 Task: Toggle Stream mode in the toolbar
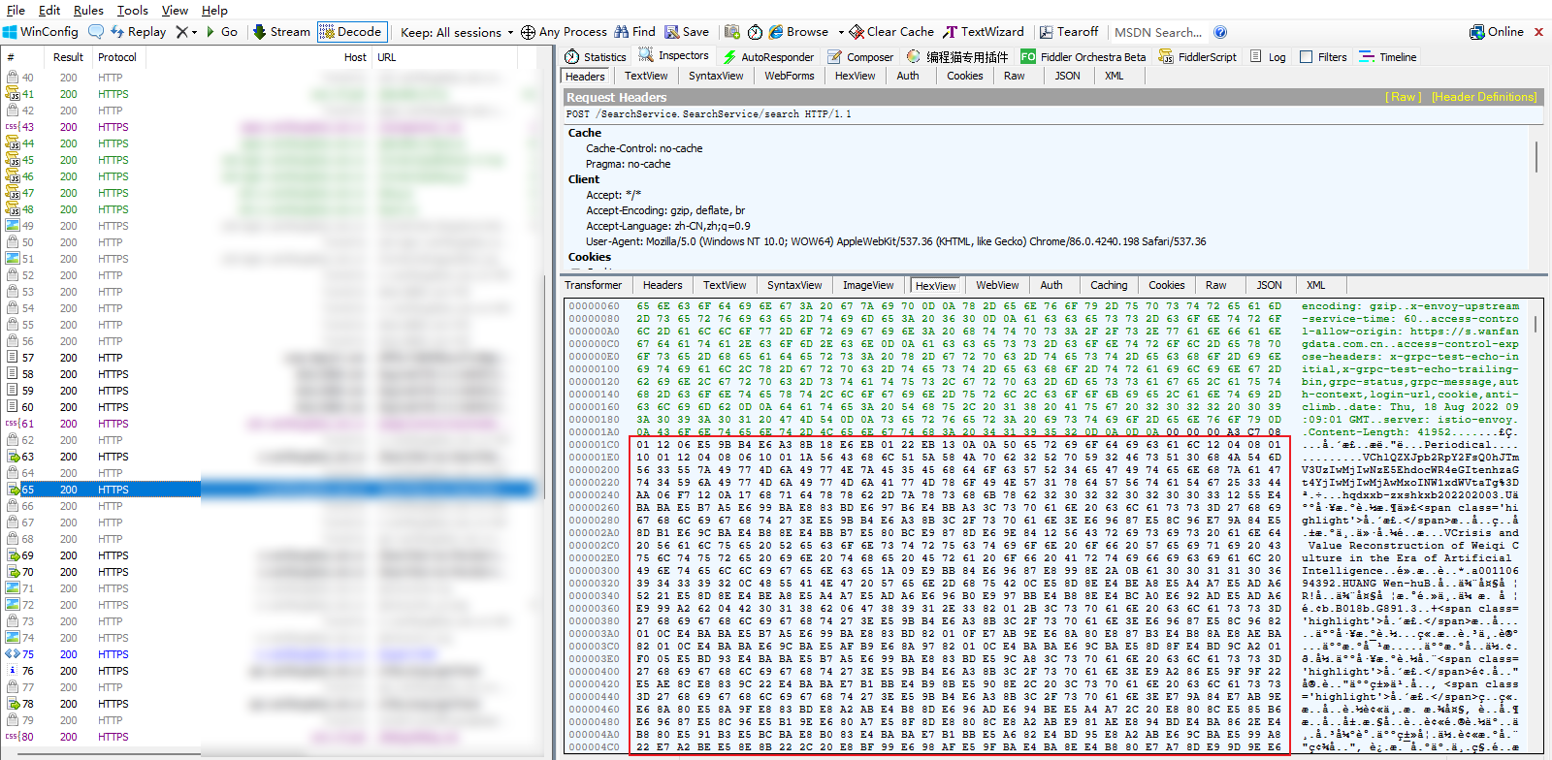pos(281,32)
